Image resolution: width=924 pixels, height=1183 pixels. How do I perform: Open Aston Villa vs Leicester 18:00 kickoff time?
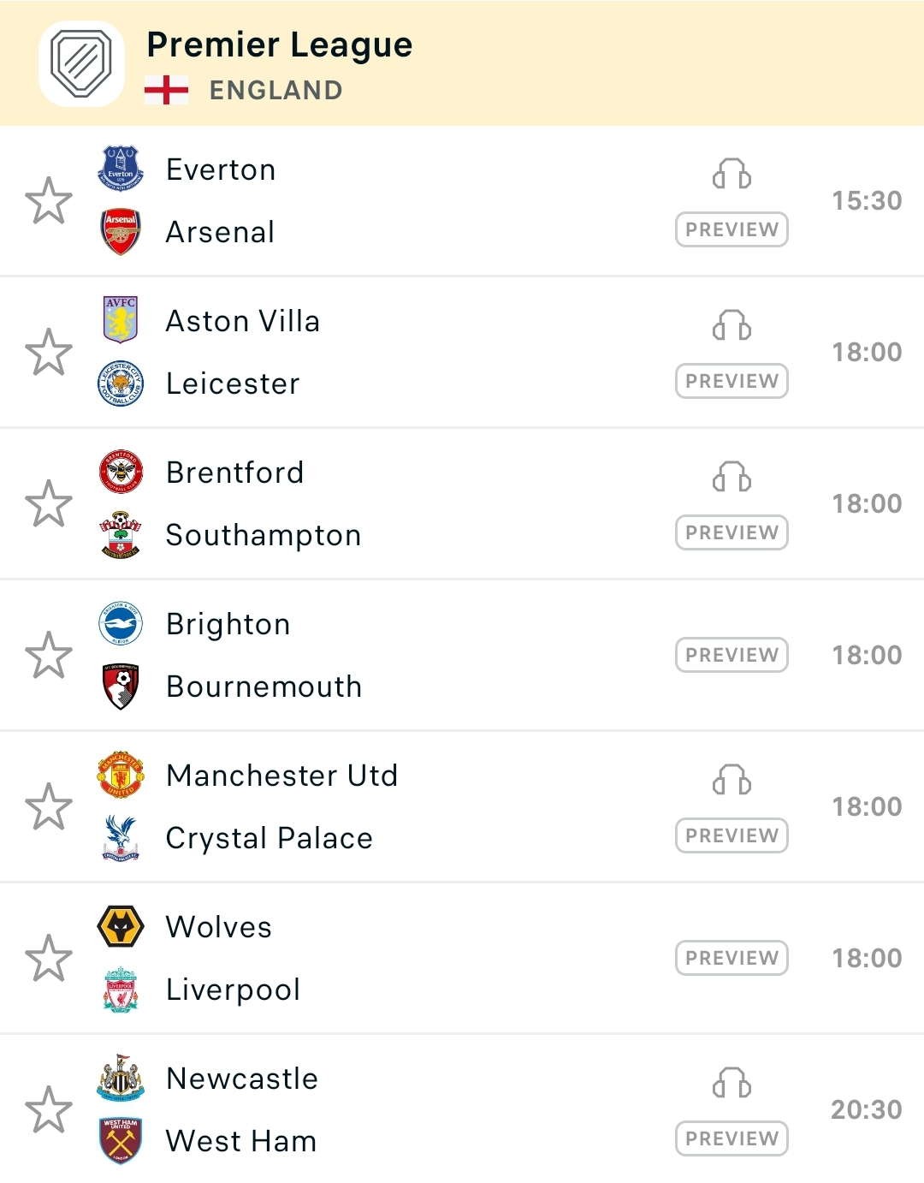click(x=867, y=352)
